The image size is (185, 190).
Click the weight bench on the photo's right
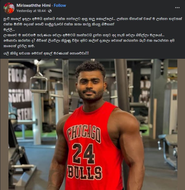click(168, 151)
